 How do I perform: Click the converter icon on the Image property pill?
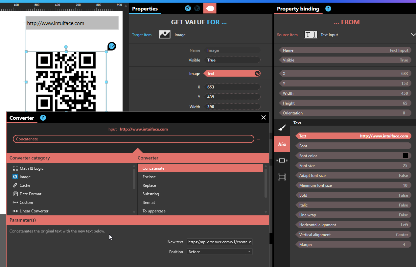tap(258, 73)
